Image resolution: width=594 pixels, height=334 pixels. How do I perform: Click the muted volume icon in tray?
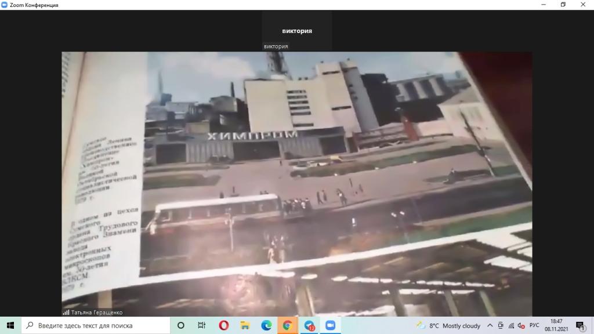point(521,325)
